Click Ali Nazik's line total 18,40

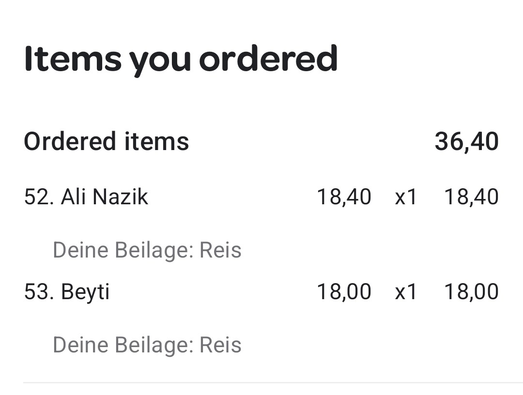(x=471, y=197)
